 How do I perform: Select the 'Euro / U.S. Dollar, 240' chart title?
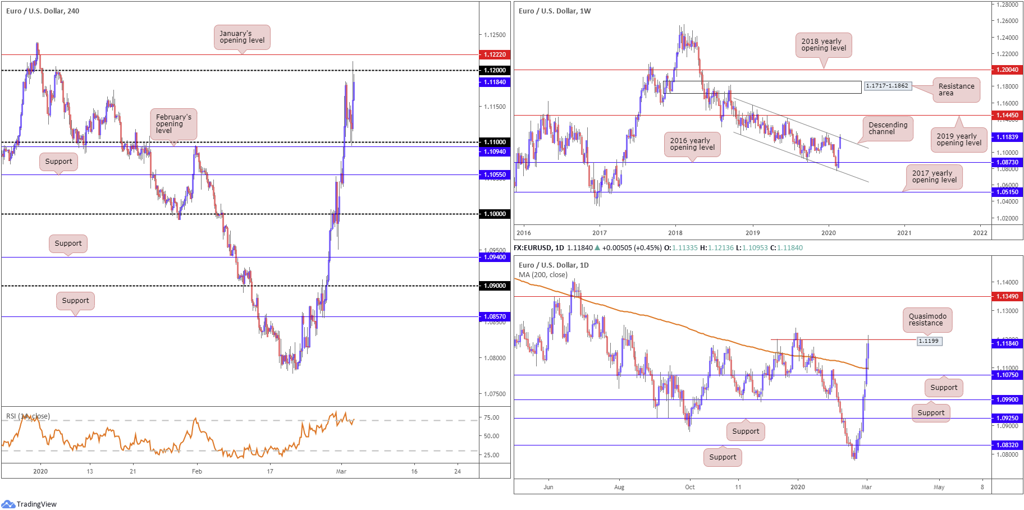43,11
